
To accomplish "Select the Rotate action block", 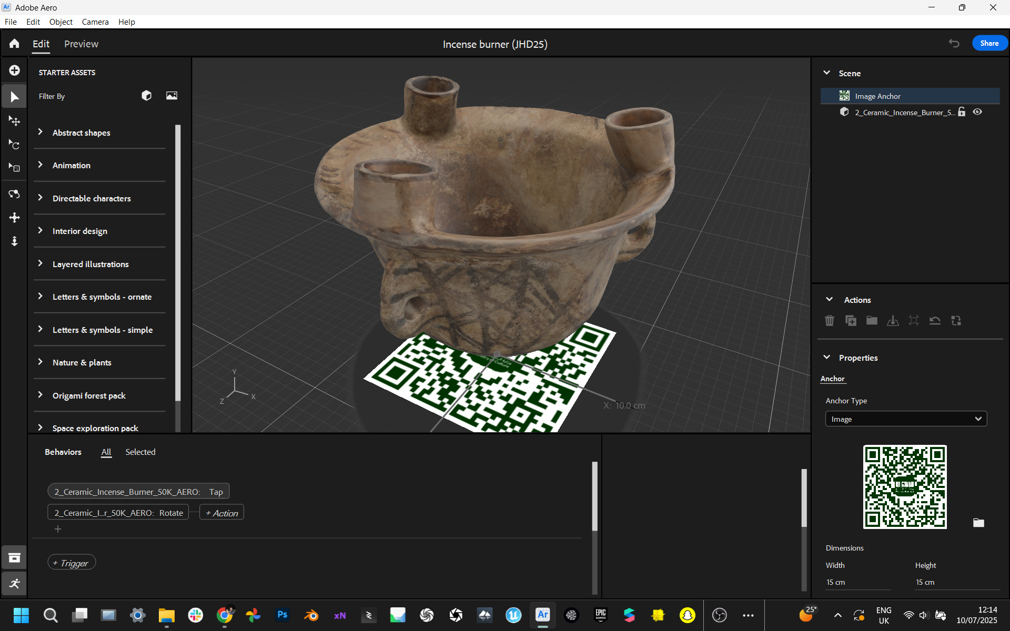I will pyautogui.click(x=118, y=512).
